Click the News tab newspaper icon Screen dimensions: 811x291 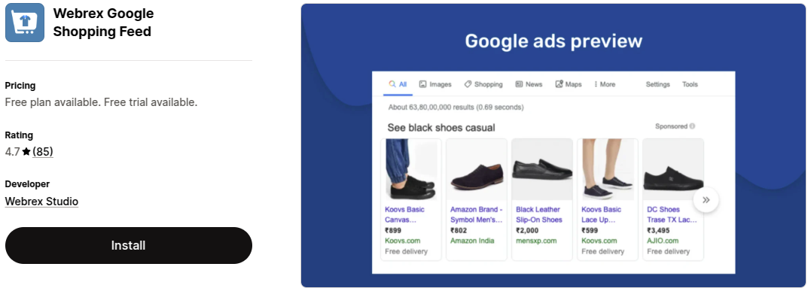[519, 83]
